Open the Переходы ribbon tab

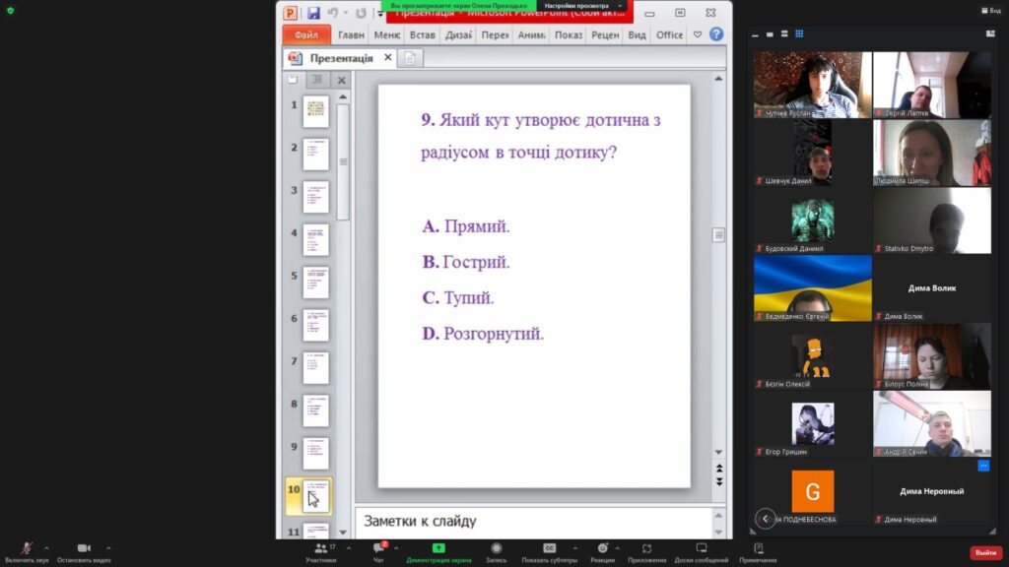coord(495,34)
